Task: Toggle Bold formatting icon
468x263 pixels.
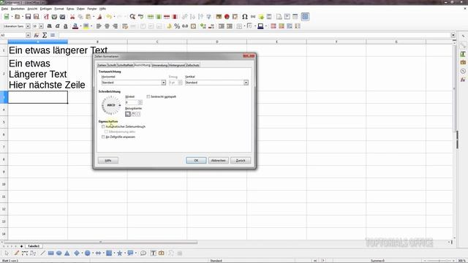Action: click(50, 26)
